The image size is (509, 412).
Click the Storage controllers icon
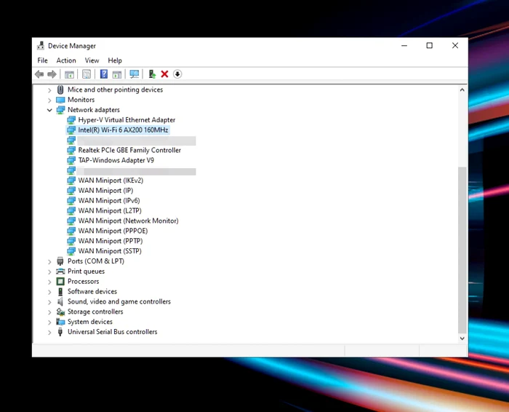60,312
